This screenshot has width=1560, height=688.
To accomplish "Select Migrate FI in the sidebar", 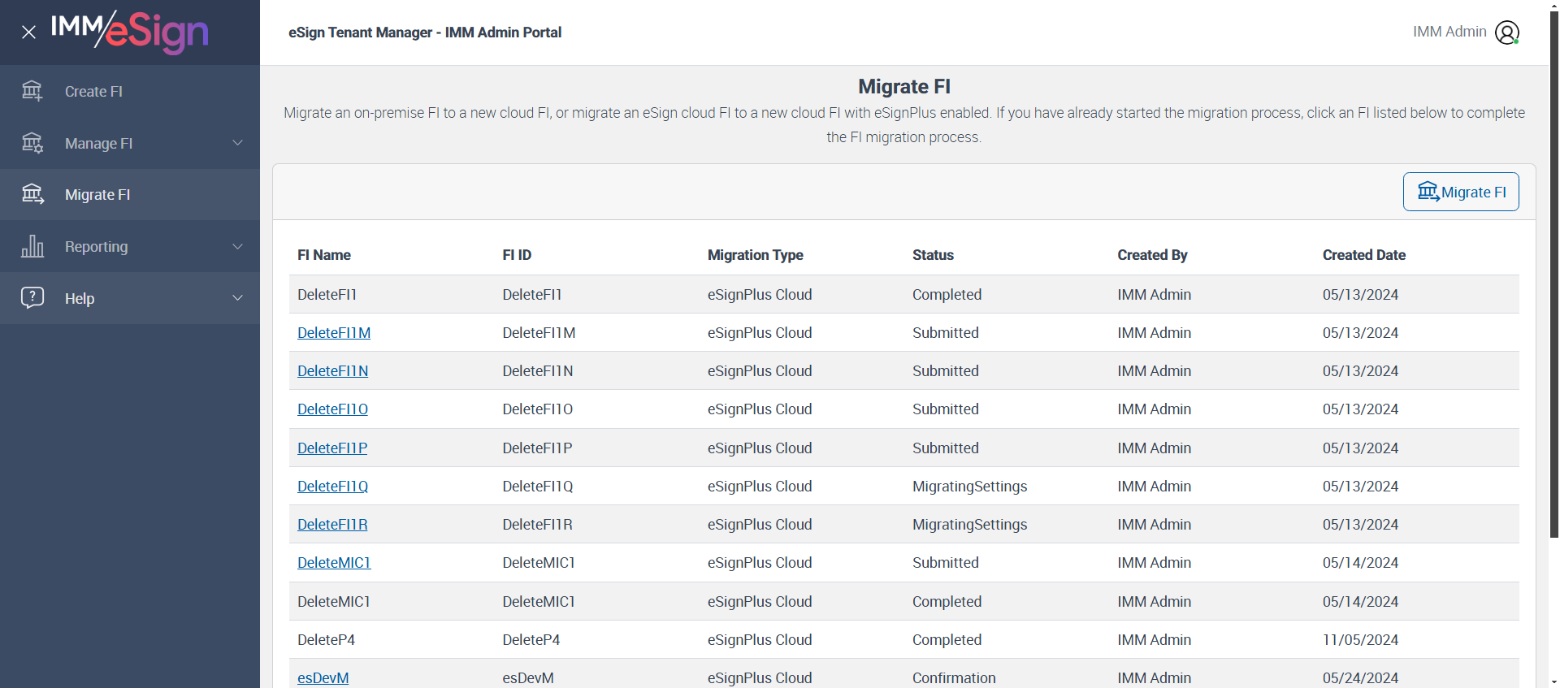I will click(130, 194).
